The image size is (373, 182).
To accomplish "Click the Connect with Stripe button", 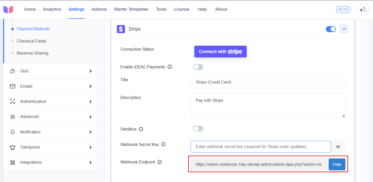I will [x=220, y=52].
